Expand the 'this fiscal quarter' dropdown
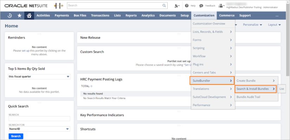This screenshot has height=140, width=290. tap(39, 77)
